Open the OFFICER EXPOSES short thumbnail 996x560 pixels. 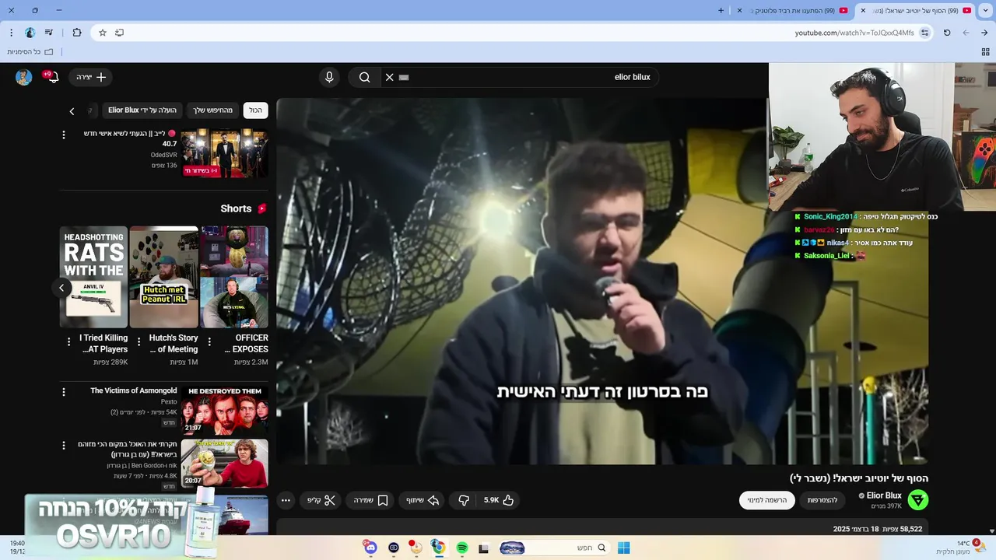(x=234, y=277)
